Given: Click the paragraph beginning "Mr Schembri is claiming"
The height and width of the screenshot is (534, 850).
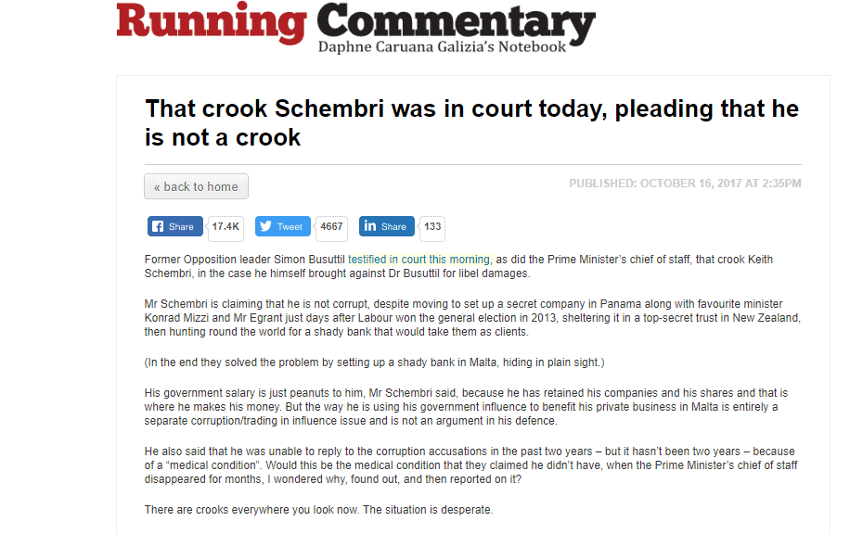Looking at the screenshot, I should pos(471,318).
